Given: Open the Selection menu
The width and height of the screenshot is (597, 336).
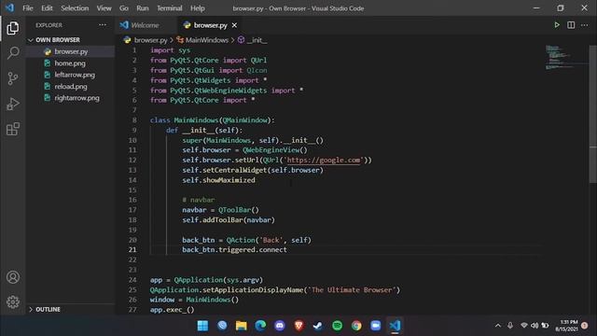Looking at the screenshot, I should 75,8.
